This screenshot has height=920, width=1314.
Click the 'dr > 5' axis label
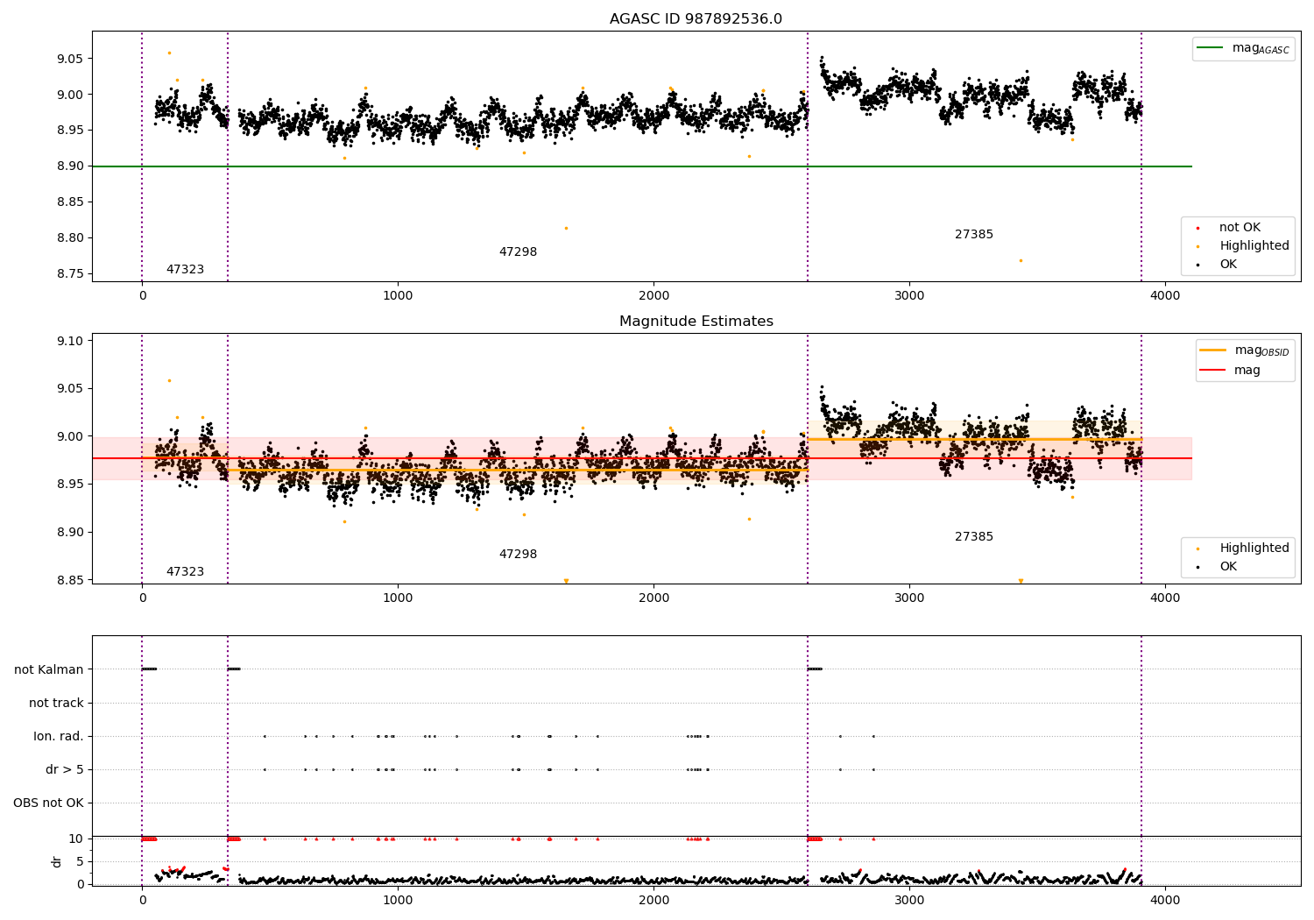tap(65, 769)
